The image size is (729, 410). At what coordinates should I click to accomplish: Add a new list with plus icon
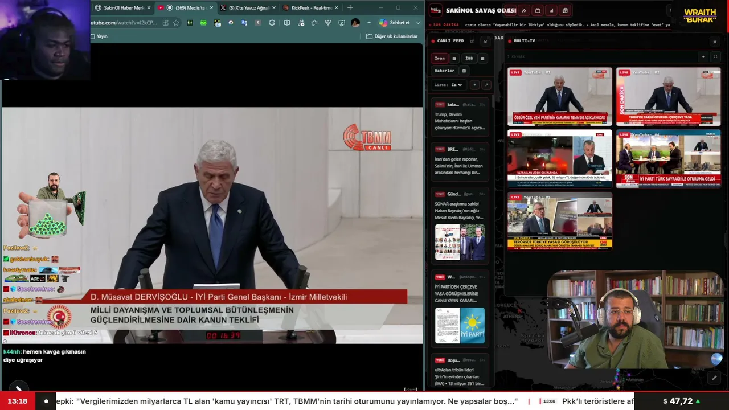(x=474, y=85)
